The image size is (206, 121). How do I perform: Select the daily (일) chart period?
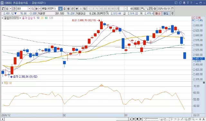point(61,9)
